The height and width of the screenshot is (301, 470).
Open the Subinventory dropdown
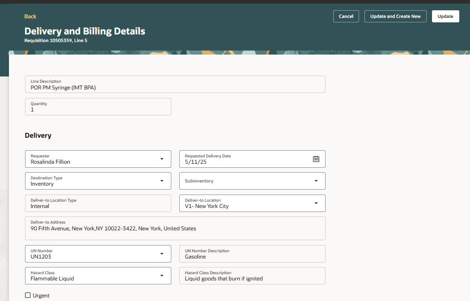click(x=252, y=181)
